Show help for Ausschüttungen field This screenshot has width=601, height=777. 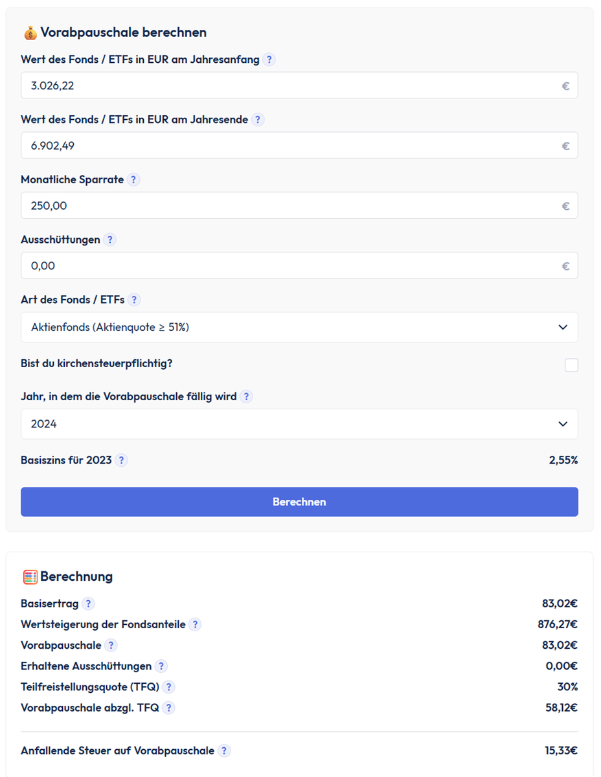(110, 240)
